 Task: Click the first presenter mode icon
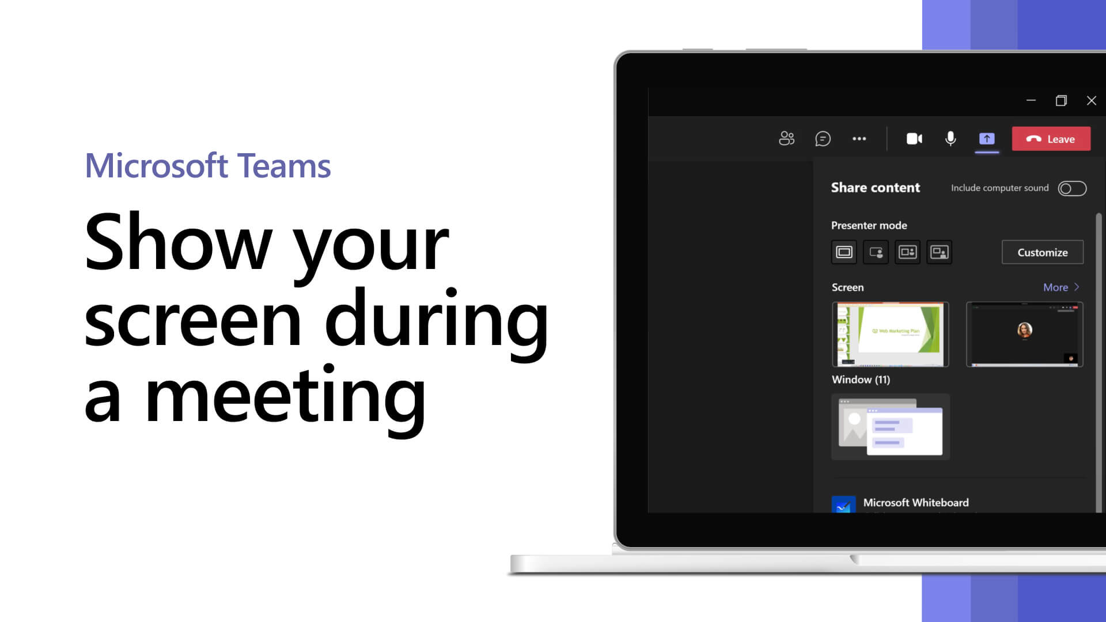pyautogui.click(x=844, y=251)
